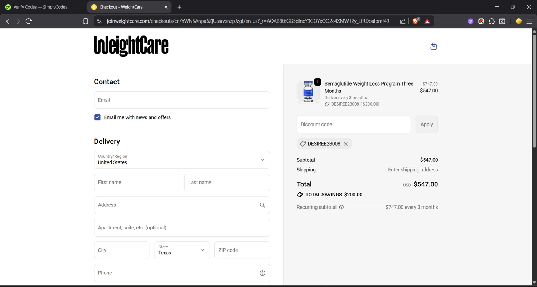
Task: Focus the First name field
Action: coord(136,183)
